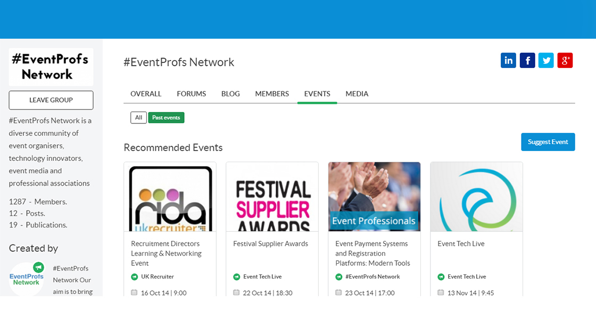Click the creator description starting '#EventProfs Network Our'
The height and width of the screenshot is (335, 596).
pyautogui.click(x=72, y=280)
